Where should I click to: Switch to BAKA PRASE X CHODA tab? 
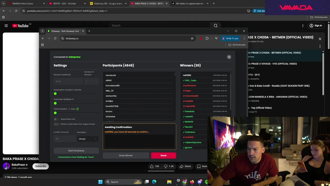tap(149, 4)
